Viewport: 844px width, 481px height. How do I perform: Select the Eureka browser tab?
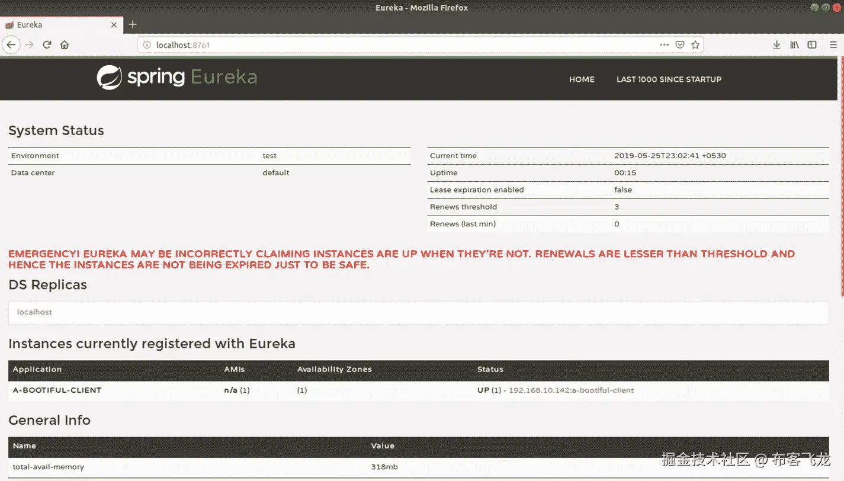pos(62,25)
